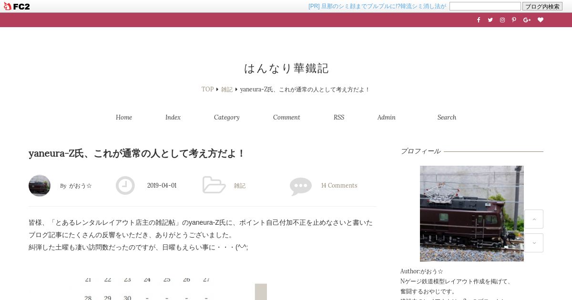572x300 pixels.
Task: Open the 14 Comments link
Action: click(x=339, y=186)
